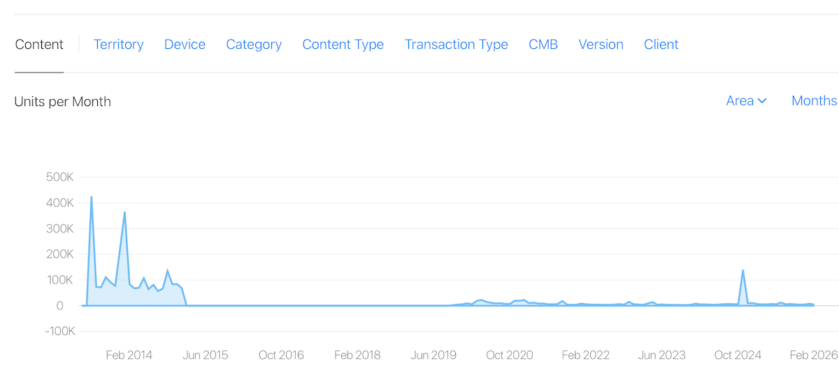Viewport: 839px width, 384px height.
Task: Select the Version tab
Action: tap(601, 45)
